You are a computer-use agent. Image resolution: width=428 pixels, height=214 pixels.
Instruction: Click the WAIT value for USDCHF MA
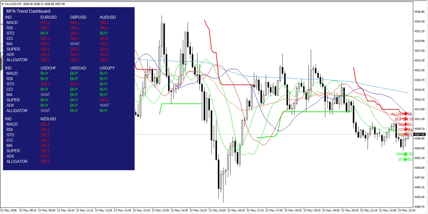(x=45, y=95)
